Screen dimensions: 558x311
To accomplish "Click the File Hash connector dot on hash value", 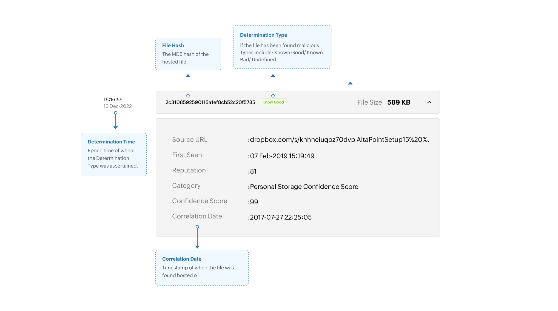I will point(188,96).
